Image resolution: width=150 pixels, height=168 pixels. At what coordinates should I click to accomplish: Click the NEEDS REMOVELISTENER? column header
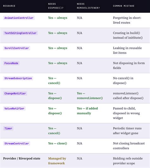tap(88, 6)
